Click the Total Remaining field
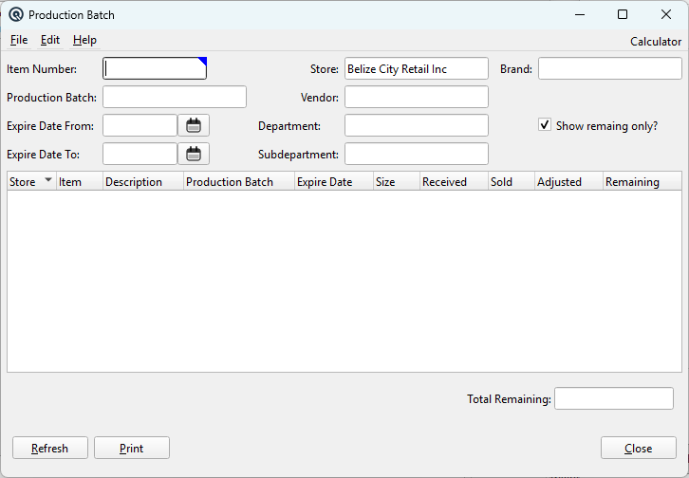Viewport: 689px width, 478px height. [614, 398]
